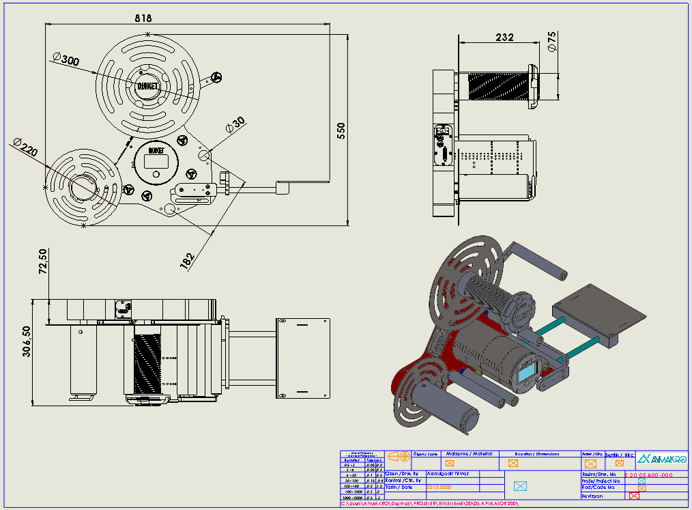Click the Kod / Code No placeholder icon
This screenshot has width=692, height=510.
coord(641,488)
